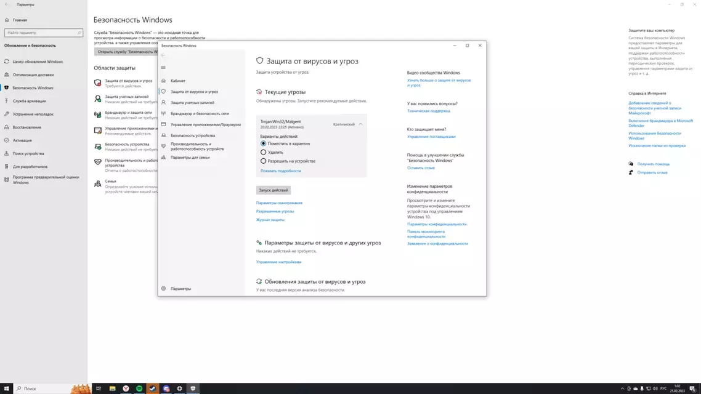This screenshot has width=701, height=394.
Task: Open 'Активация' in Settings sidebar
Action: click(x=22, y=140)
